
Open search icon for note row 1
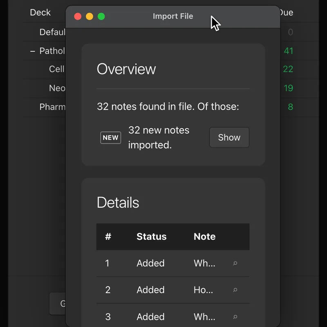tap(235, 263)
